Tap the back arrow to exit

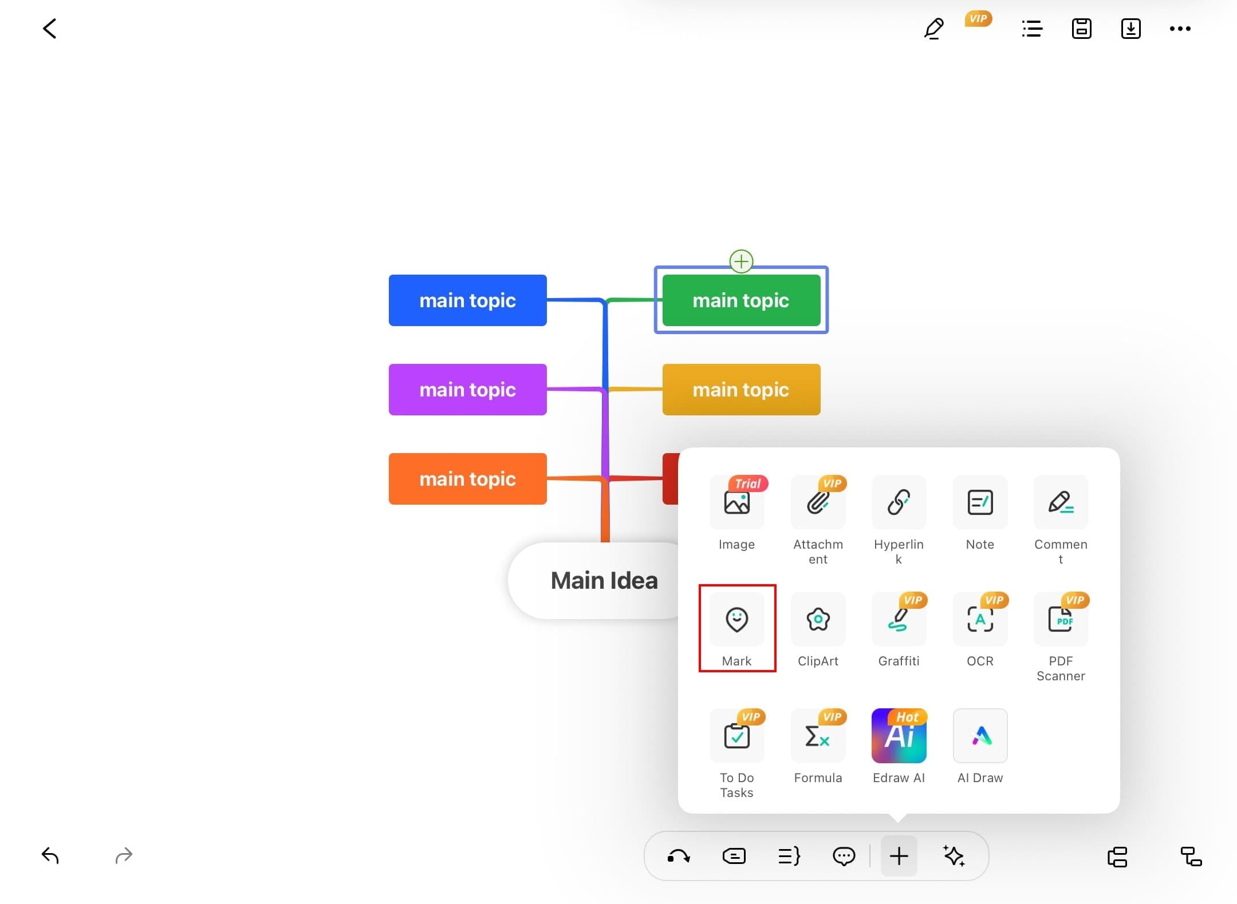point(50,29)
